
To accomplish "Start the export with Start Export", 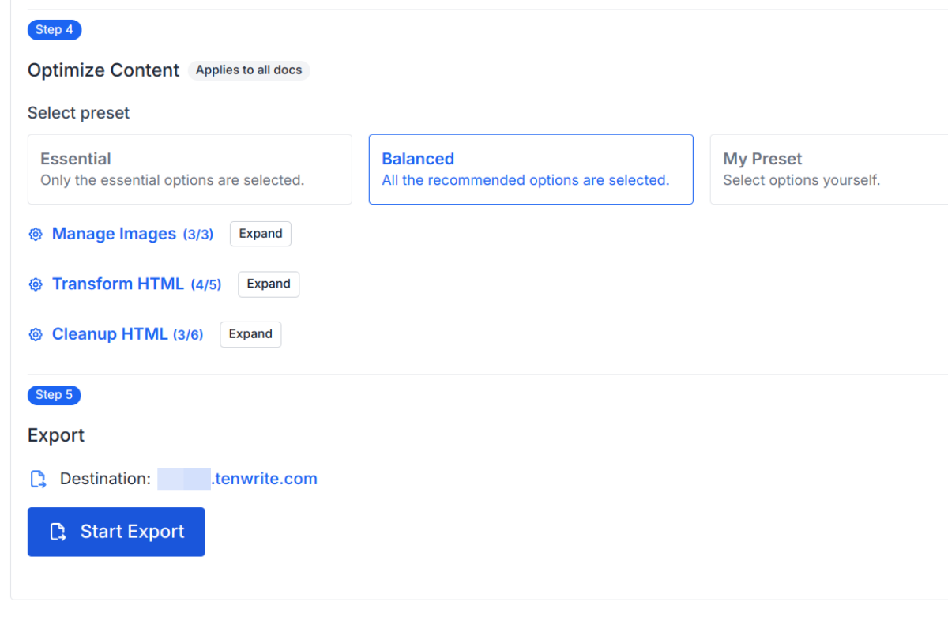I will [116, 532].
